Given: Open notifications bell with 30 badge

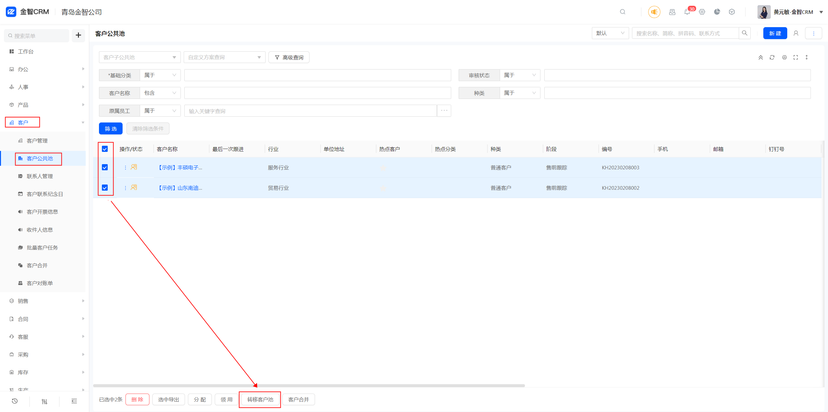Looking at the screenshot, I should tap(688, 12).
